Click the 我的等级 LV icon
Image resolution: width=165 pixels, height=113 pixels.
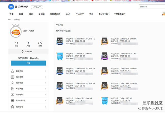tap(12, 95)
